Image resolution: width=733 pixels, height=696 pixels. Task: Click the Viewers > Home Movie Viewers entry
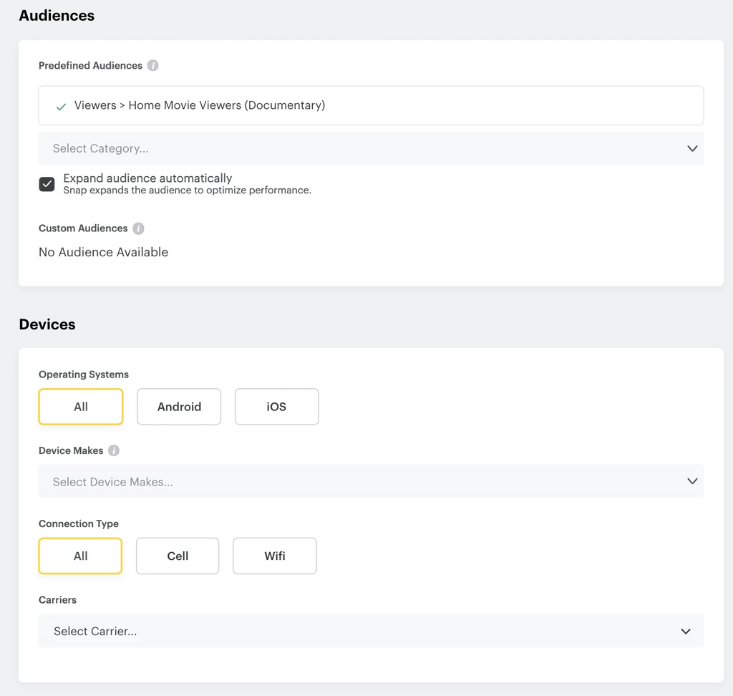coord(200,105)
